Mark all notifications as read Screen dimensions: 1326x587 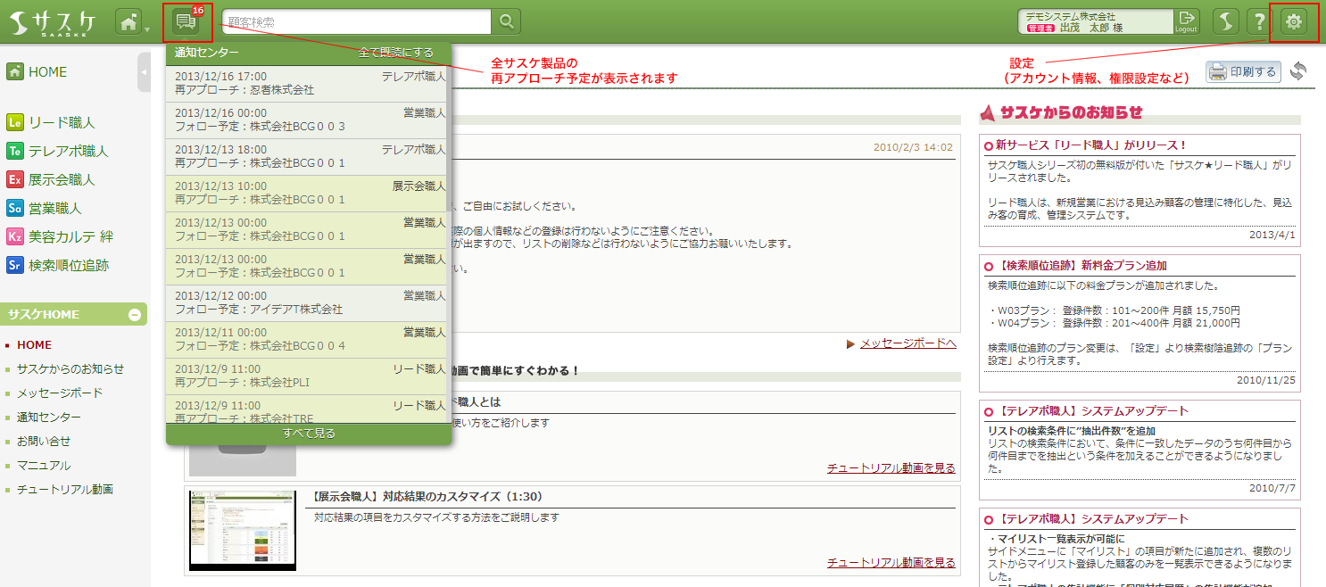click(x=395, y=53)
